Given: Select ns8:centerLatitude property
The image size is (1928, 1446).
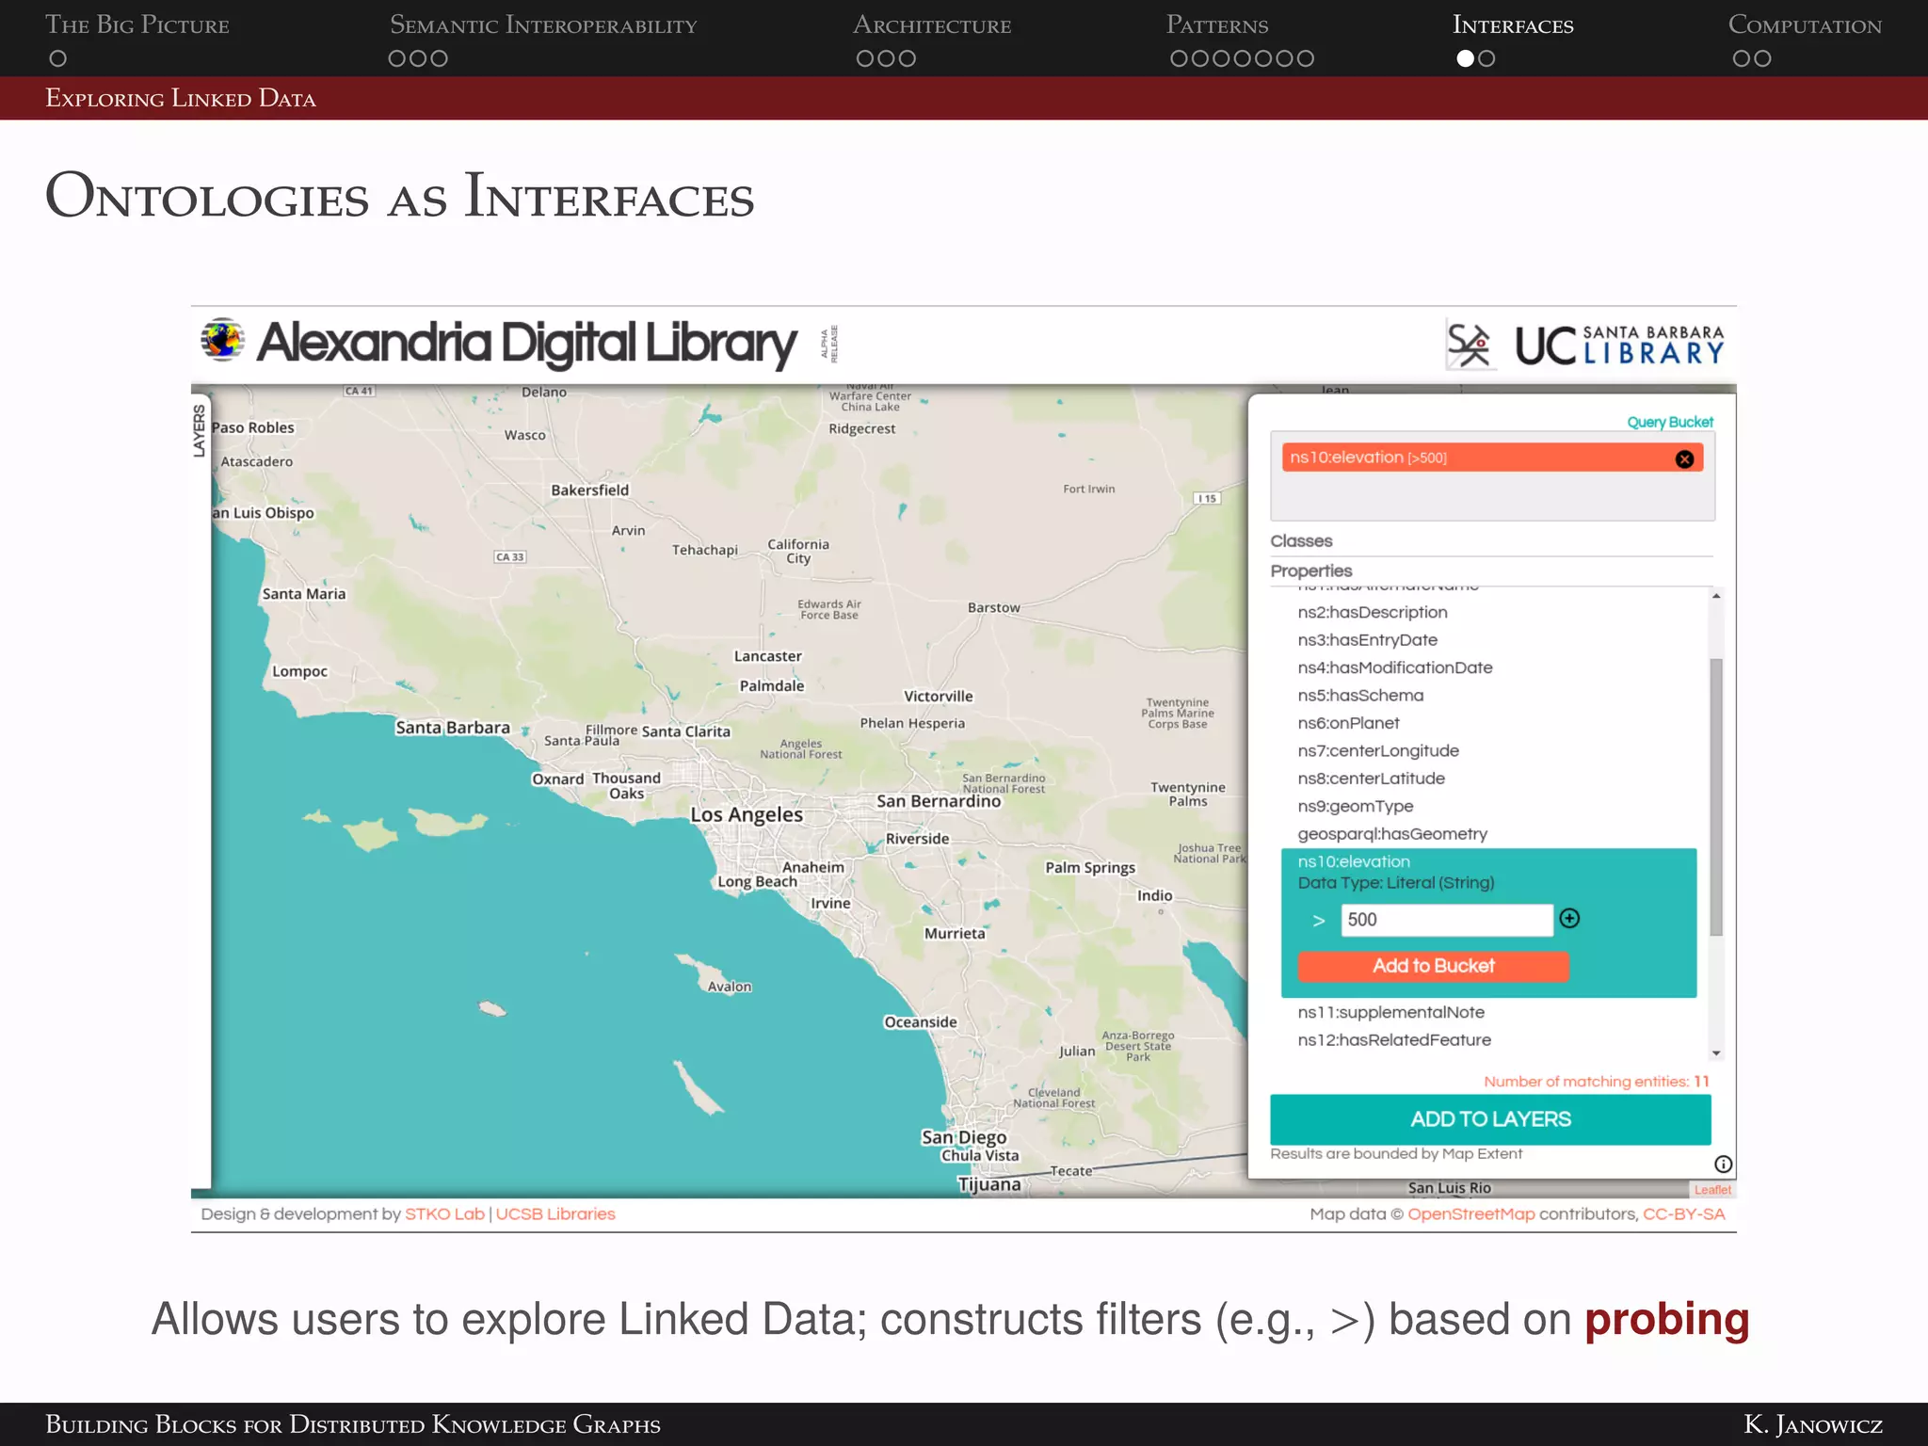Looking at the screenshot, I should (1371, 779).
